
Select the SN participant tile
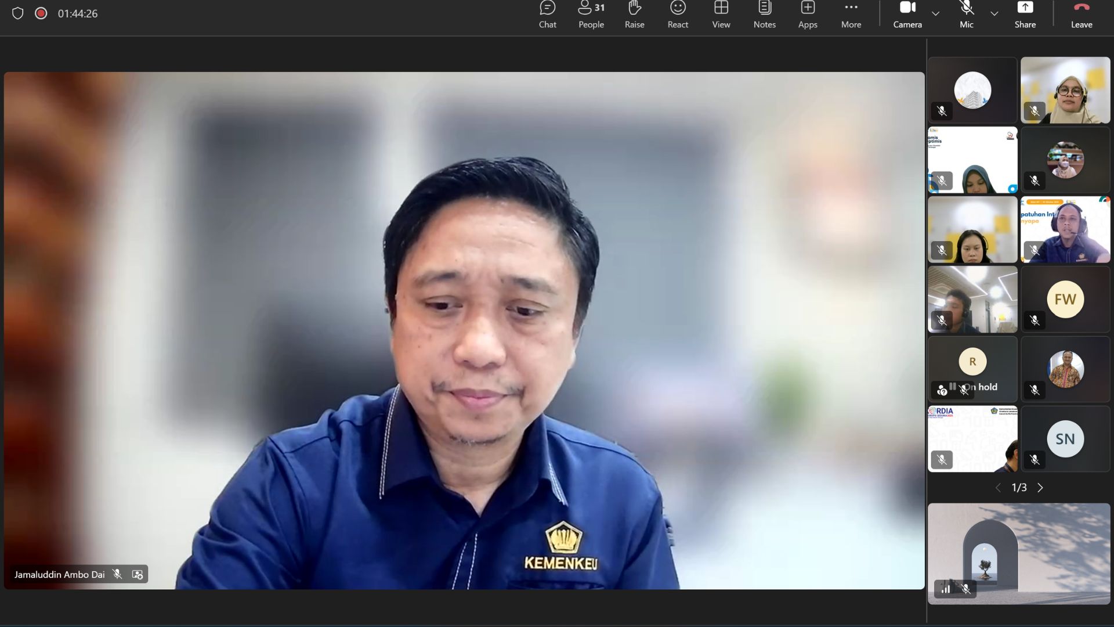point(1065,439)
